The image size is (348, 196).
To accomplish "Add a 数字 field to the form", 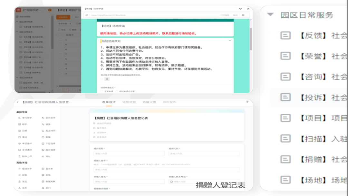I will 23,124.
